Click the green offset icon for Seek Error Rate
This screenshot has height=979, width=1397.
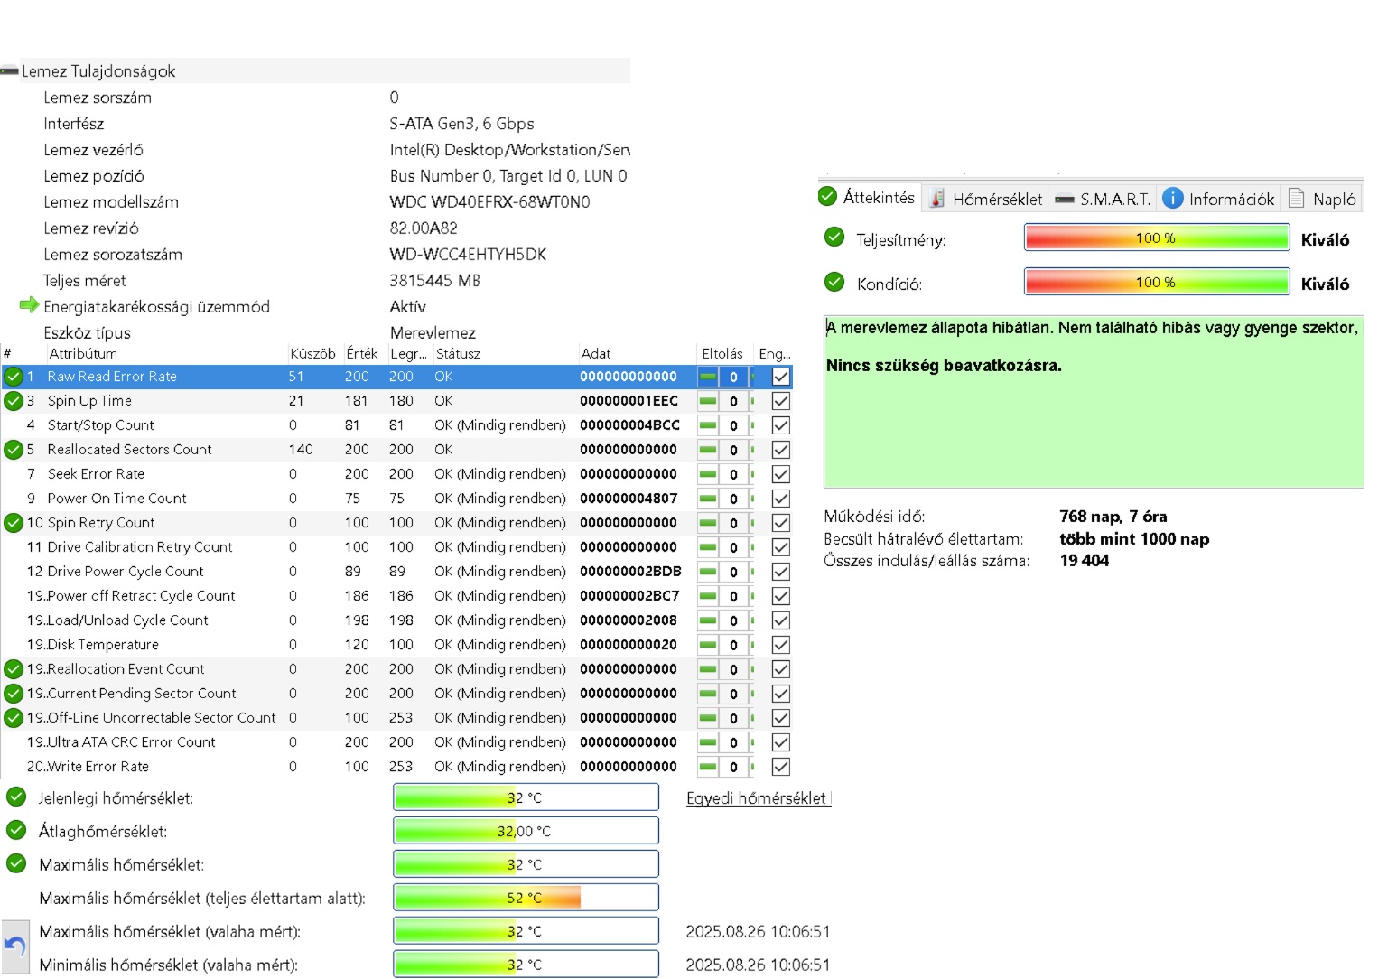click(x=708, y=474)
